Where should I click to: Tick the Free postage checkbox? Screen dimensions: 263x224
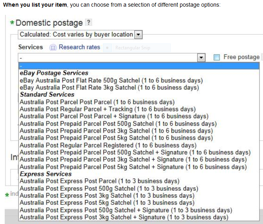click(x=217, y=58)
